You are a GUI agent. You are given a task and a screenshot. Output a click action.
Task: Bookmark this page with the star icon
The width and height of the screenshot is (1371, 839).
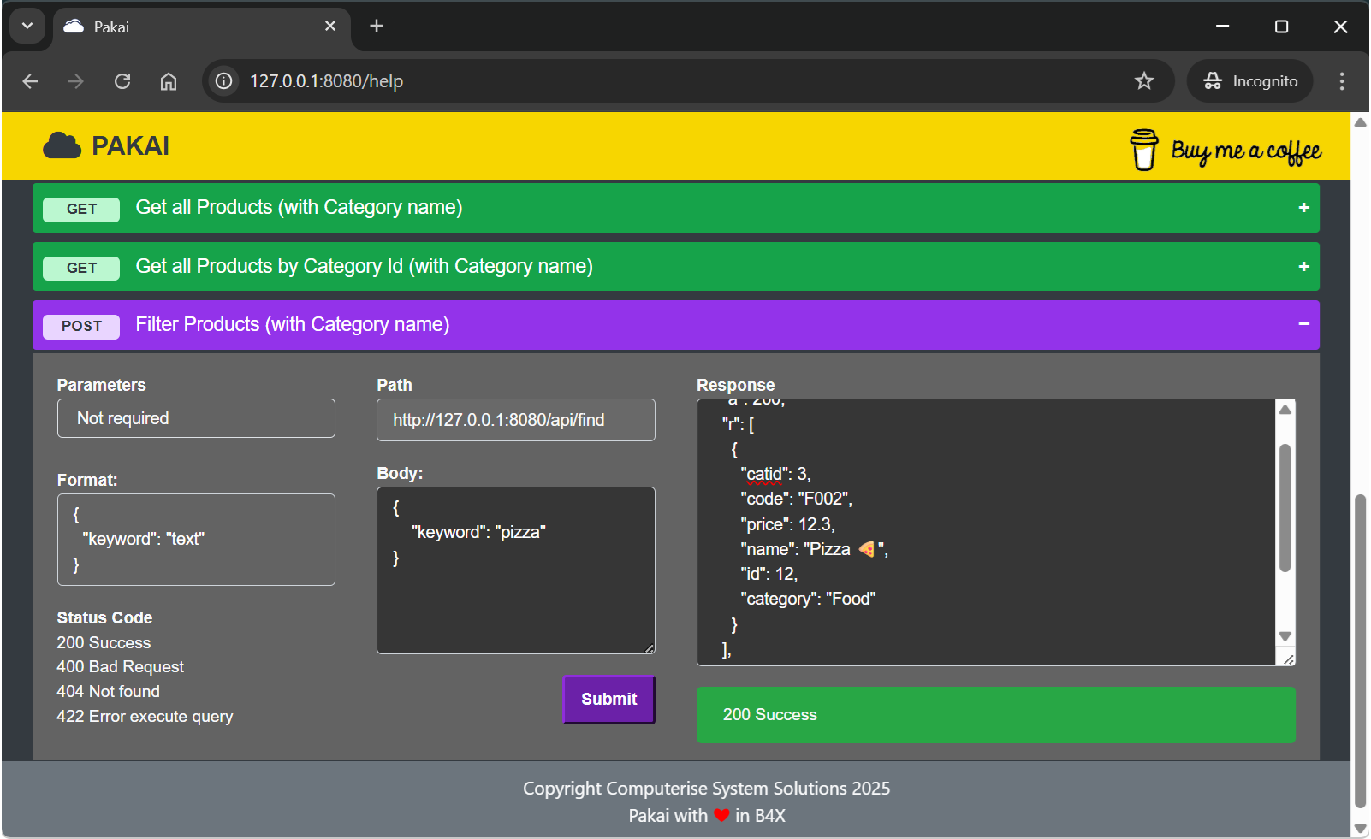click(1144, 81)
